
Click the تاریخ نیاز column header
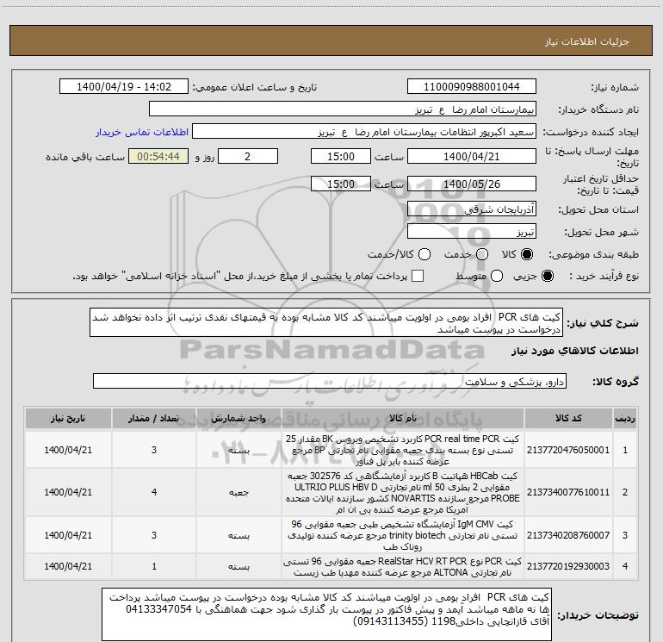[x=68, y=419]
